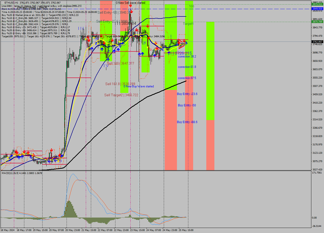The image size is (324, 233).
Task: Click the '18 May 17:00' time axis label
Action: (24, 230)
